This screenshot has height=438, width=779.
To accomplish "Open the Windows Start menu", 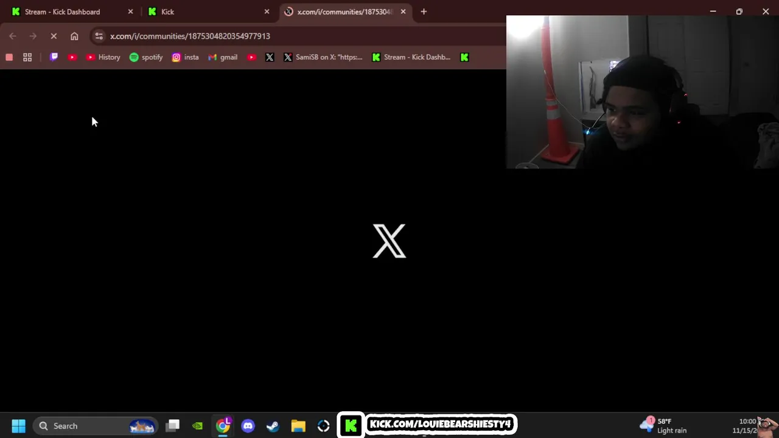I will click(x=18, y=426).
